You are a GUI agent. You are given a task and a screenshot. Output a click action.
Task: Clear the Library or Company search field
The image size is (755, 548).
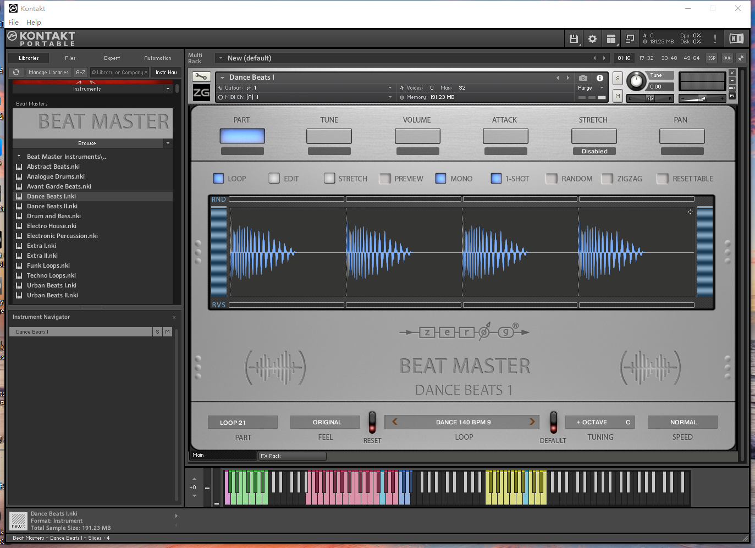tap(146, 73)
